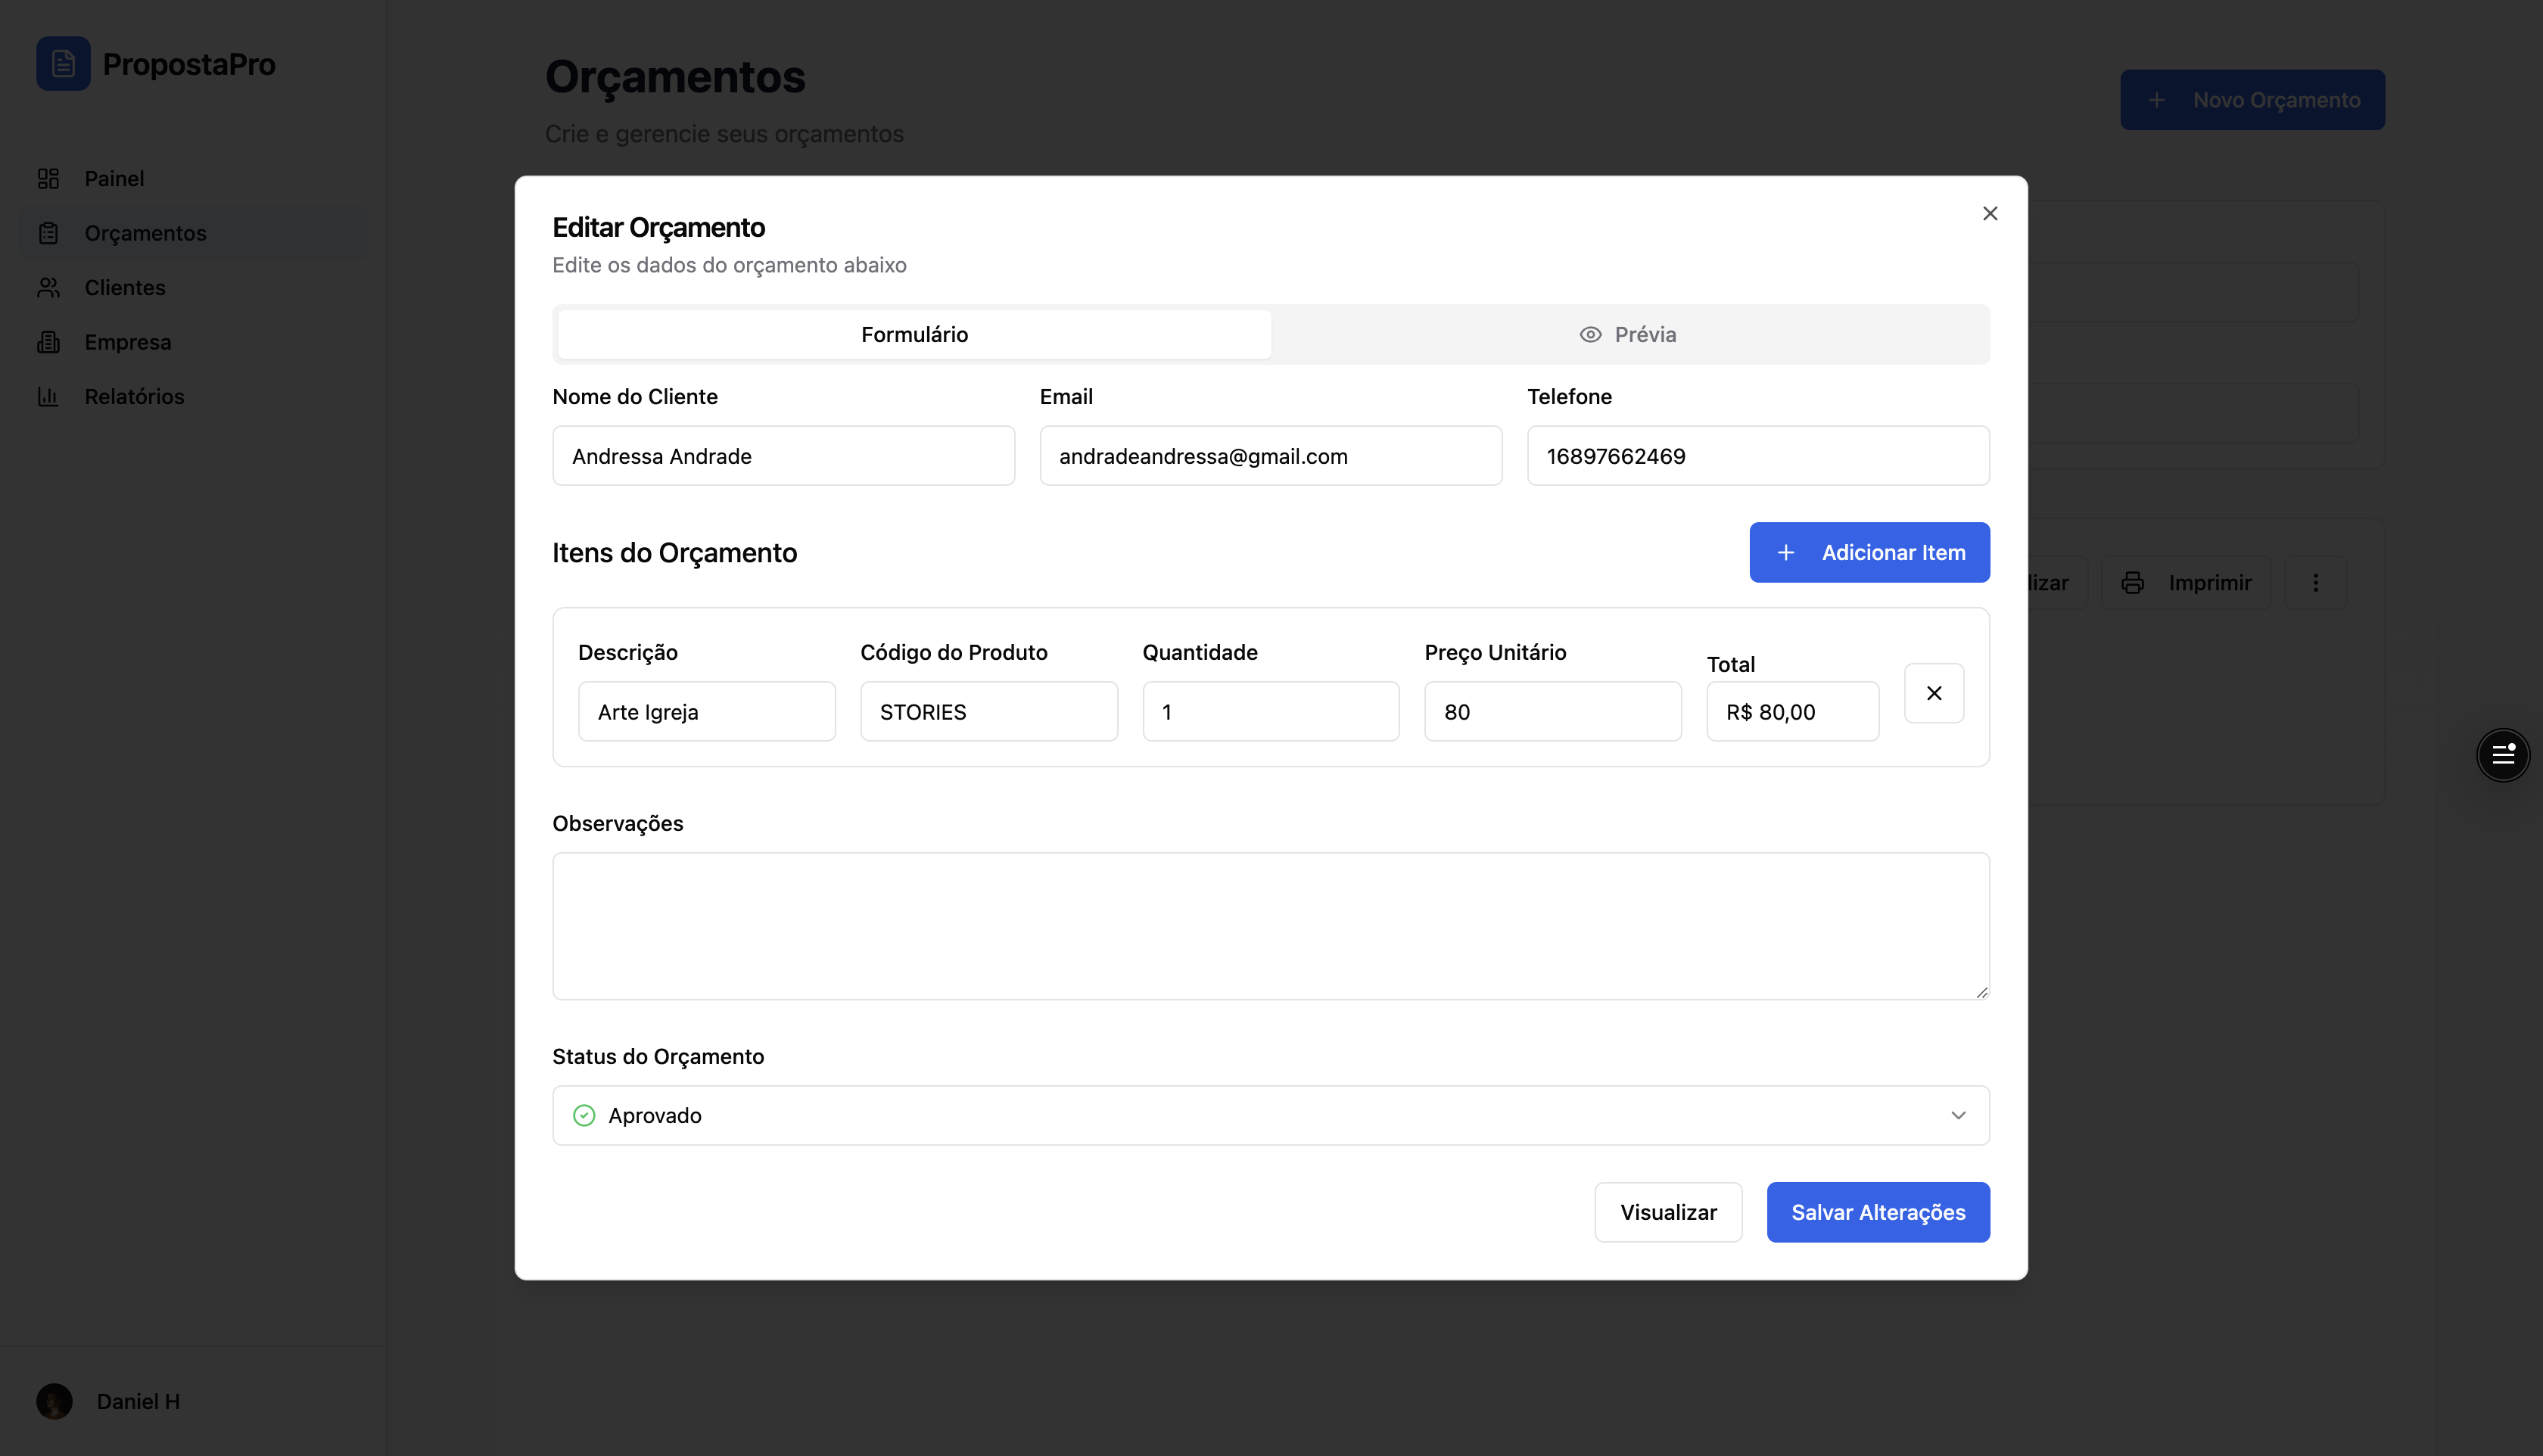Click the Editar Orçamento dialog title
Screen dimensions: 2543x1456
(659, 227)
